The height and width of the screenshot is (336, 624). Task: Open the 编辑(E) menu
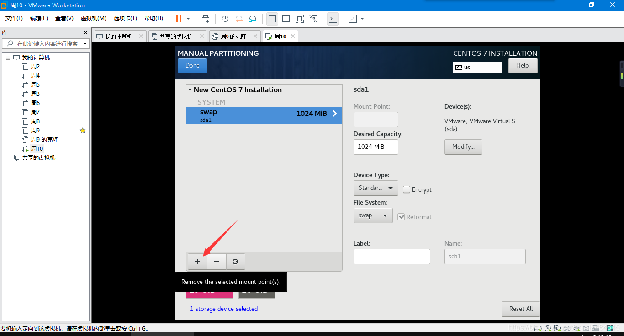[39, 18]
